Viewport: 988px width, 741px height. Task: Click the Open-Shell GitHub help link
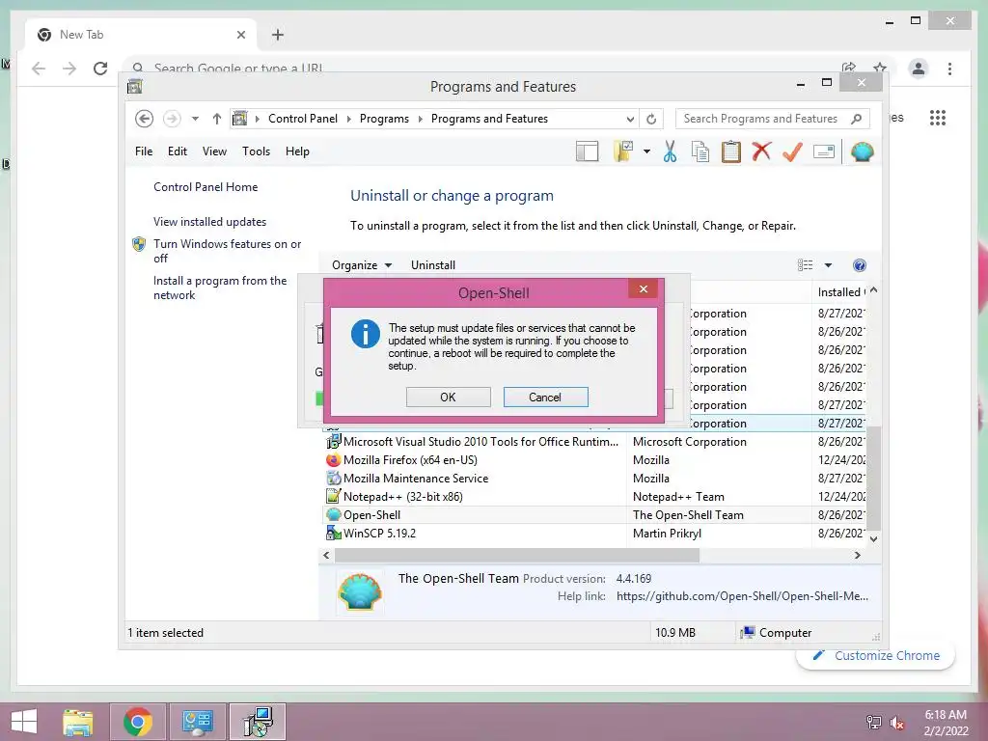tap(742, 596)
